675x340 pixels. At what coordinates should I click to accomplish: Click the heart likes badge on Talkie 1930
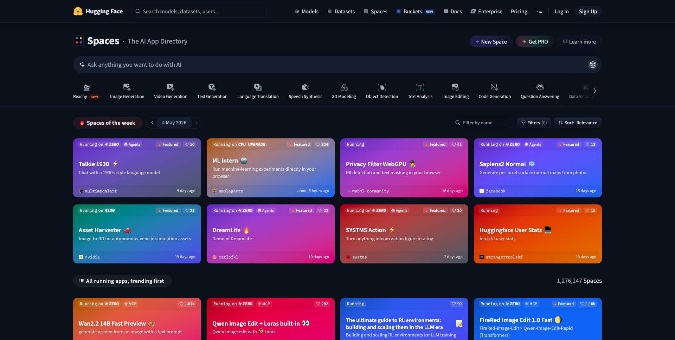click(189, 144)
